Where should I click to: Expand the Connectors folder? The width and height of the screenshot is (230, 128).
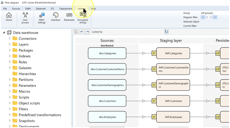click(10, 38)
